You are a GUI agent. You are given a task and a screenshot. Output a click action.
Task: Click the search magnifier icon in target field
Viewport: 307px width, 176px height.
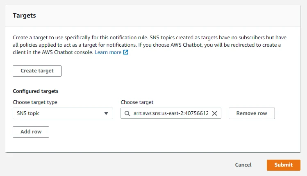(x=127, y=113)
